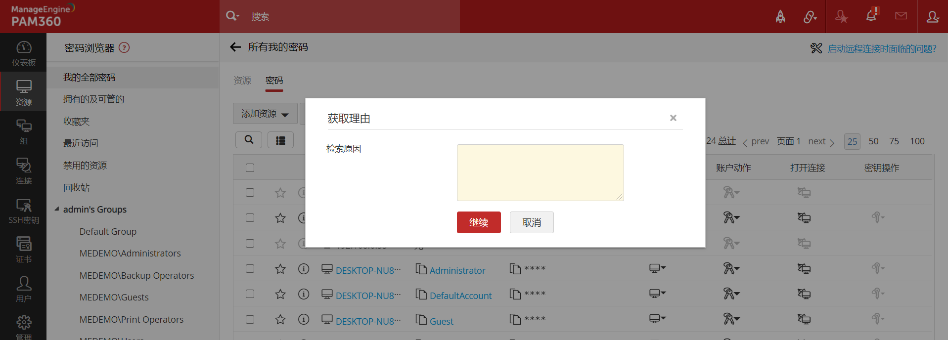
Task: Collapse the admin's Groups tree node
Action: pos(57,209)
